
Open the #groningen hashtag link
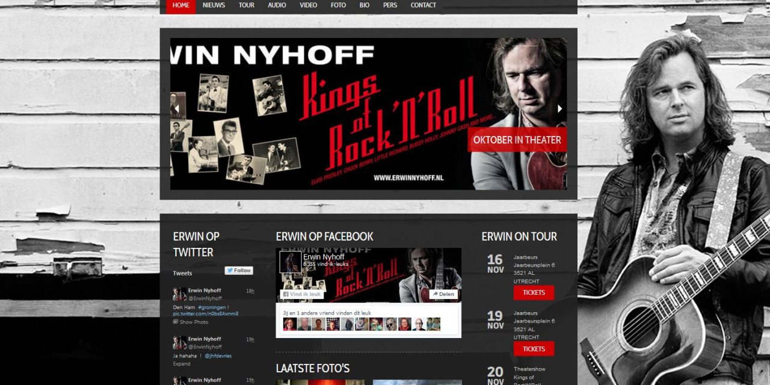tap(211, 307)
